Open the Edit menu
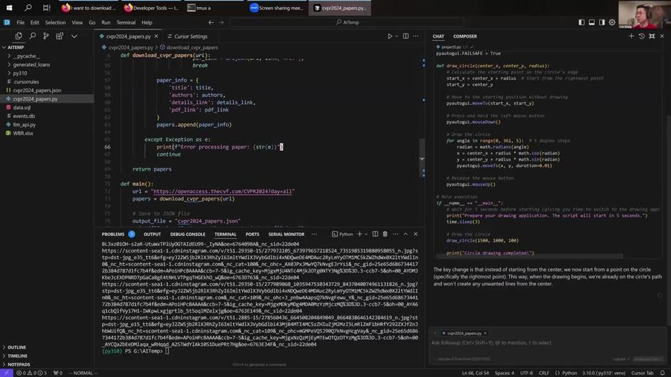671x377 pixels. point(35,22)
